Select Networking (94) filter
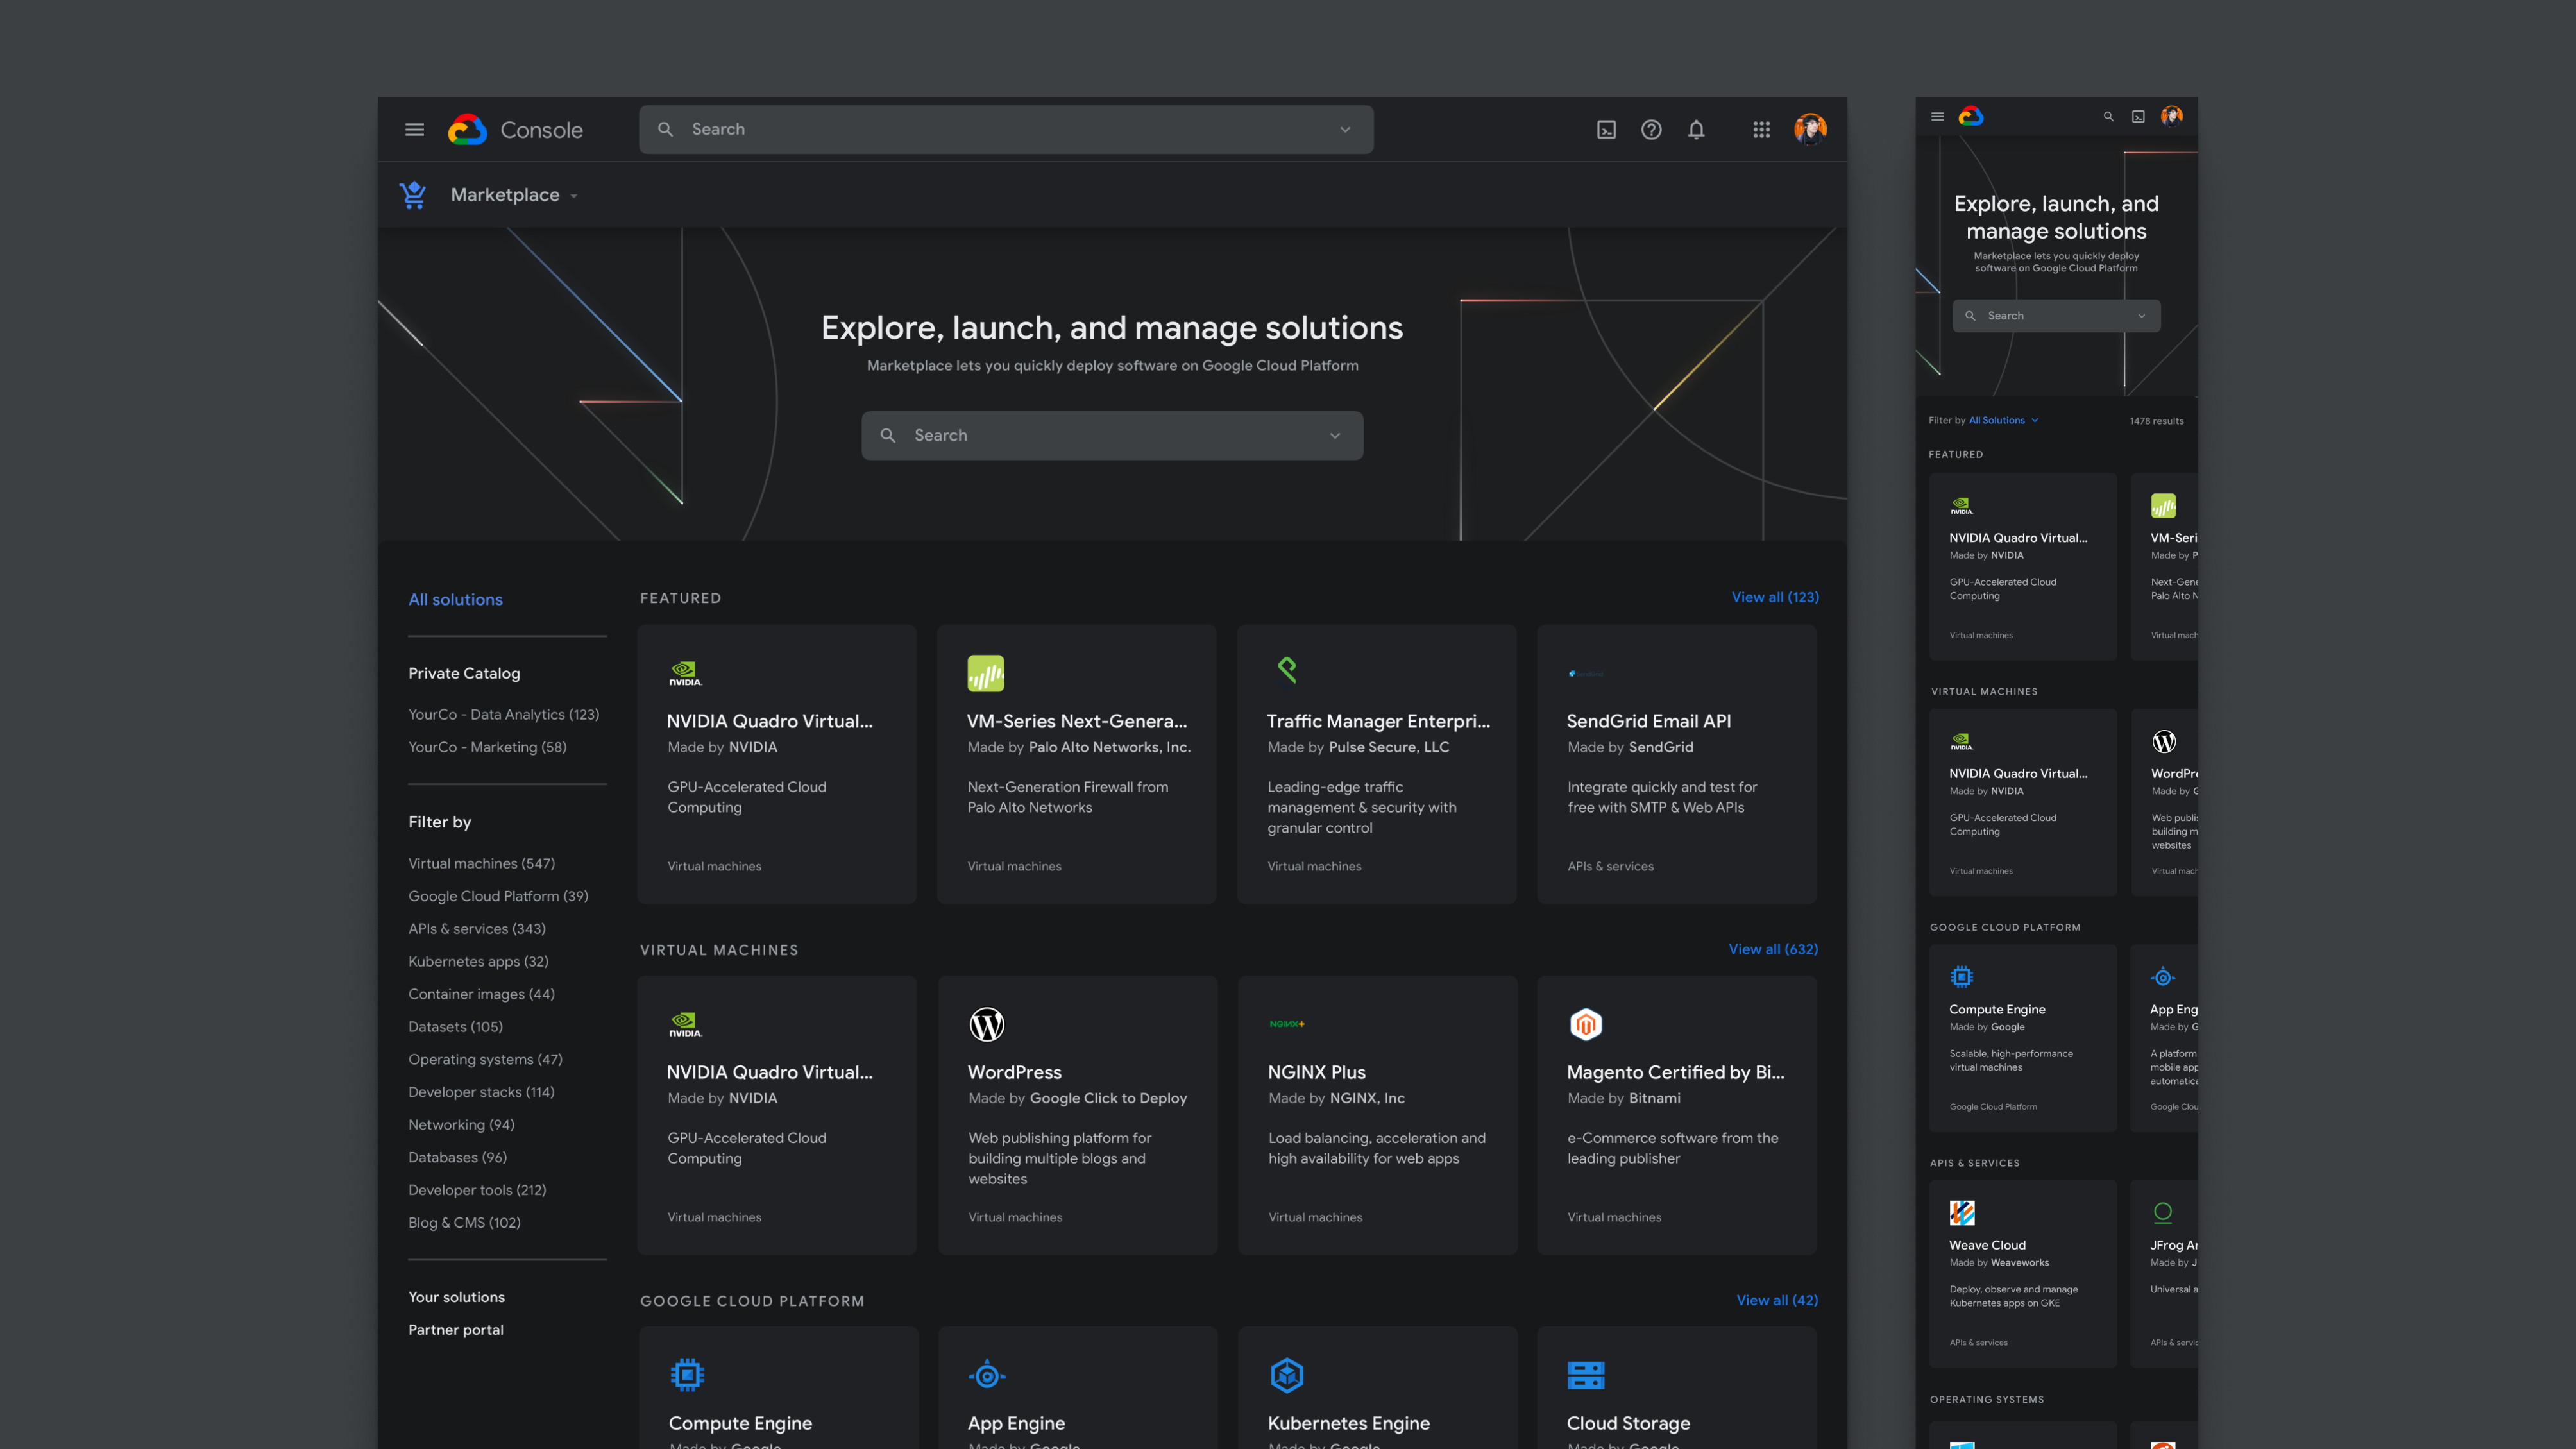The width and height of the screenshot is (2576, 1449). (461, 1125)
